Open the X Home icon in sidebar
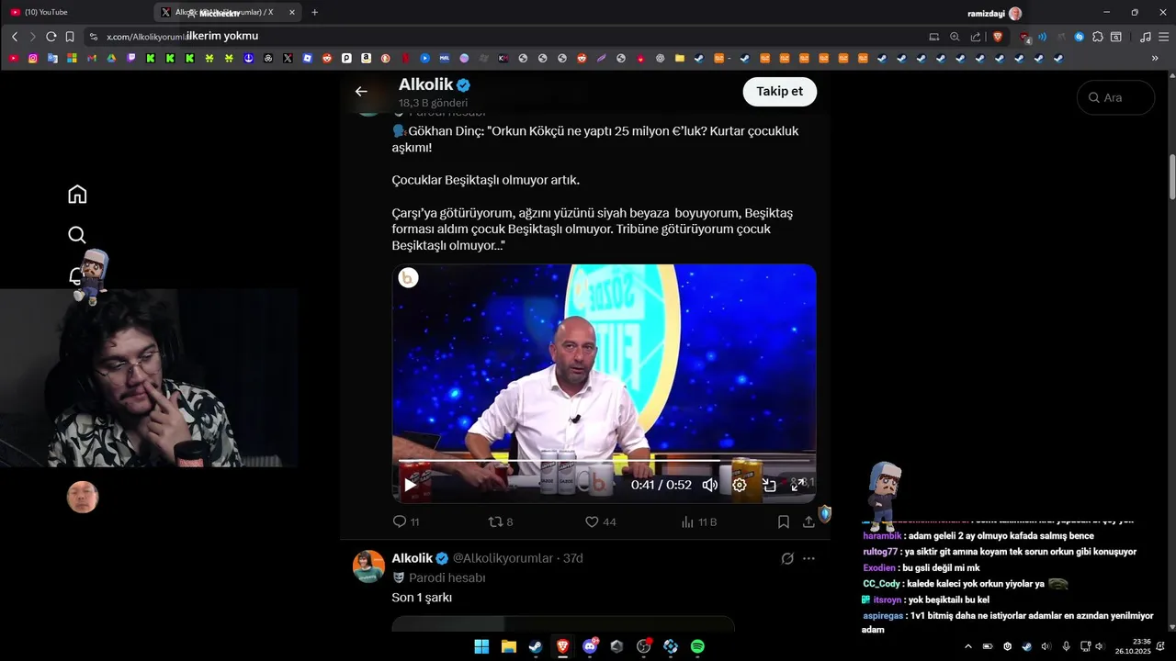1176x661 pixels. tap(77, 194)
